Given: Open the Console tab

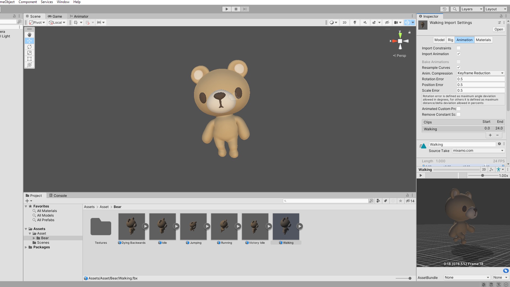Looking at the screenshot, I should click(x=58, y=196).
